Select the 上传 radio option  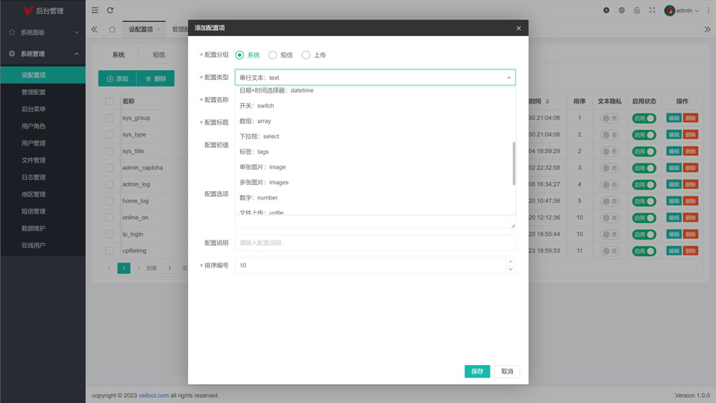(x=306, y=55)
